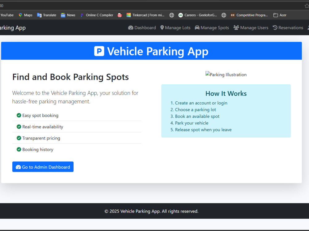Open Manage Users in the navbar
Viewport: 309px width, 231px height.
[251, 28]
